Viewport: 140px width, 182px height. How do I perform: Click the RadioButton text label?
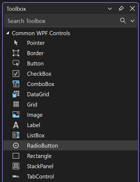coord(43,146)
